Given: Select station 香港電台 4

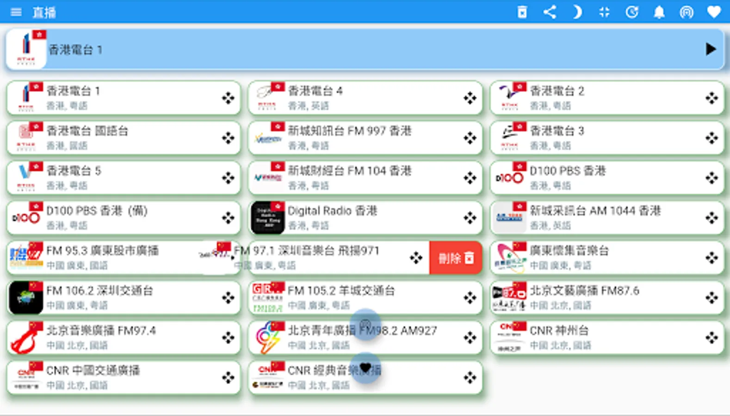Looking at the screenshot, I should coord(365,98).
